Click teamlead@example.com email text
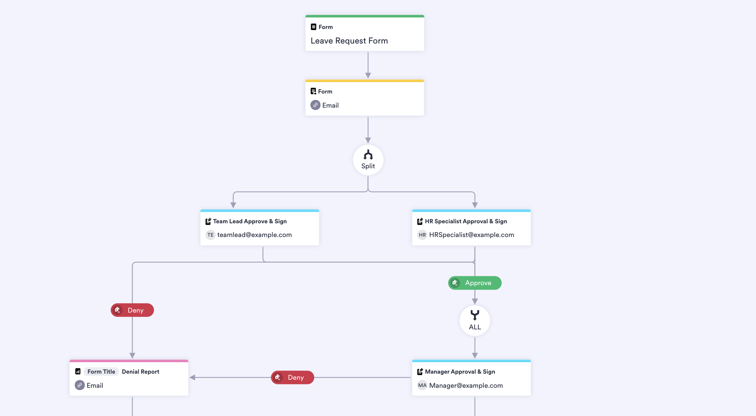Viewport: 756px width, 416px height. 254,235
